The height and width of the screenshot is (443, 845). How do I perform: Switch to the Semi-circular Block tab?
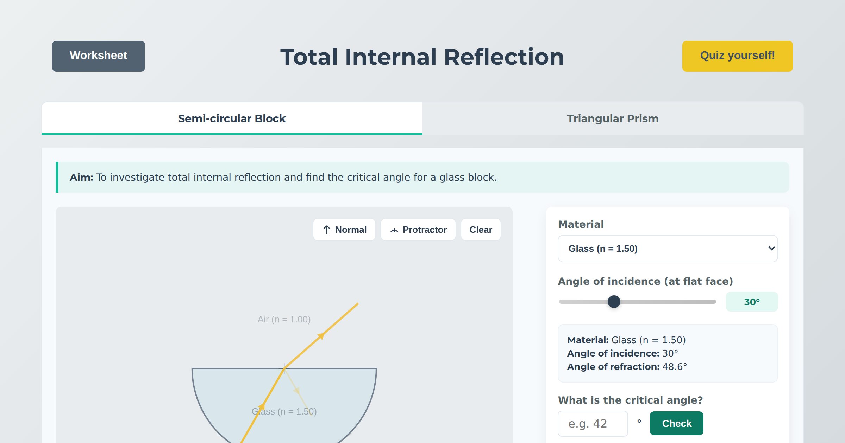232,118
